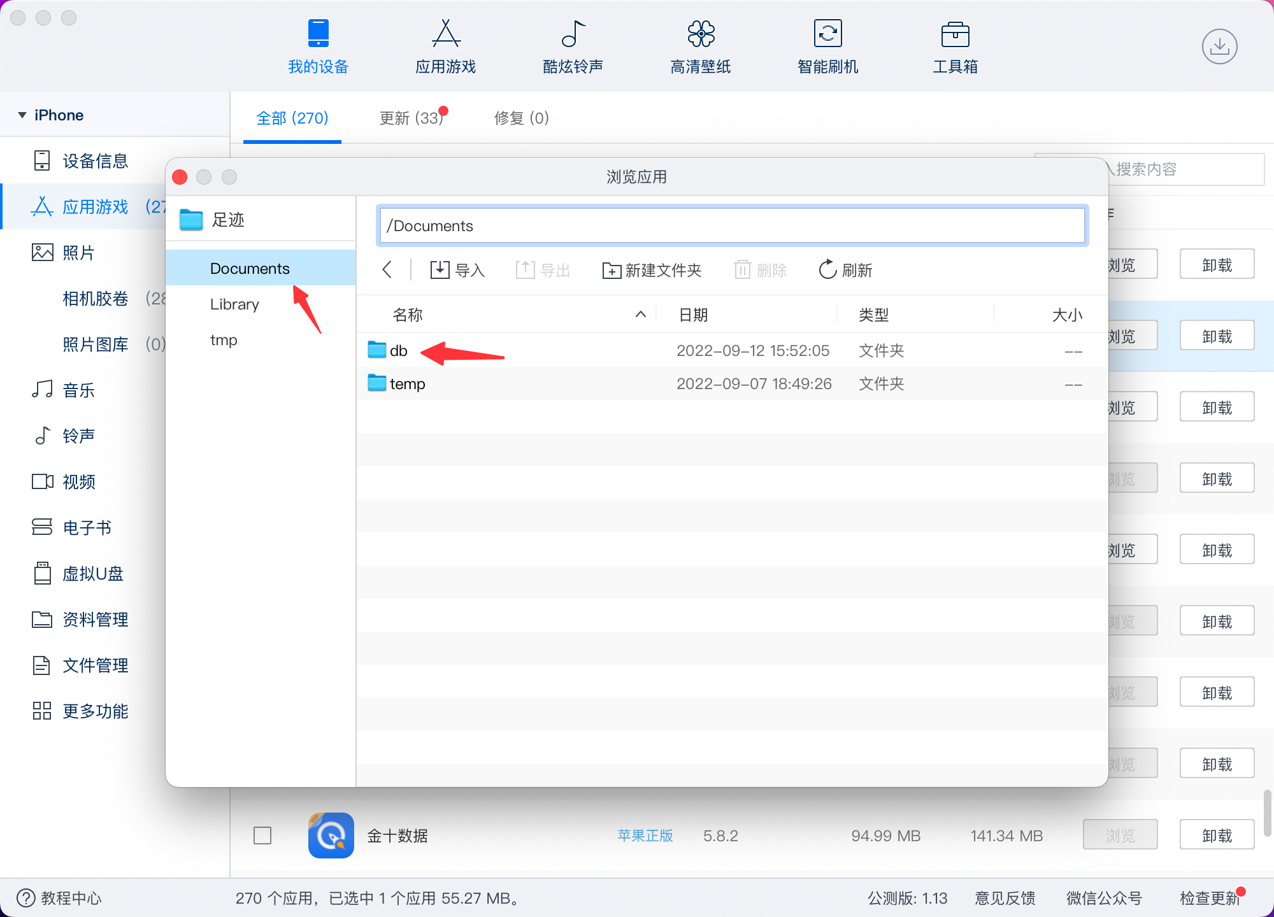The height and width of the screenshot is (917, 1274).
Task: Switch to the 更新 (33) tab
Action: click(x=411, y=118)
